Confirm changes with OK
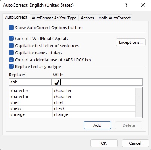This screenshot has width=151, height=150. click(104, 143)
